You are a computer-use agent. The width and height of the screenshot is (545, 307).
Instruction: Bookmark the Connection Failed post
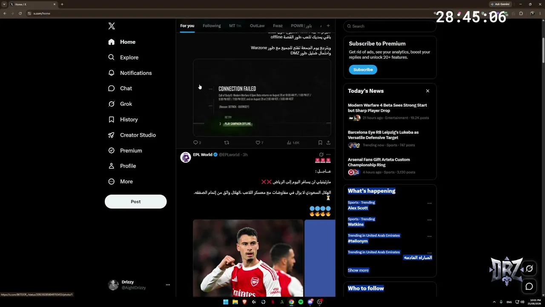point(320,142)
